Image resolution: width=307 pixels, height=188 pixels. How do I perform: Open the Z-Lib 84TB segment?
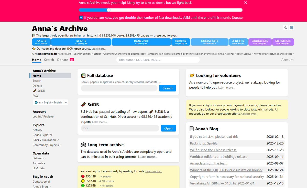(x=238, y=42)
